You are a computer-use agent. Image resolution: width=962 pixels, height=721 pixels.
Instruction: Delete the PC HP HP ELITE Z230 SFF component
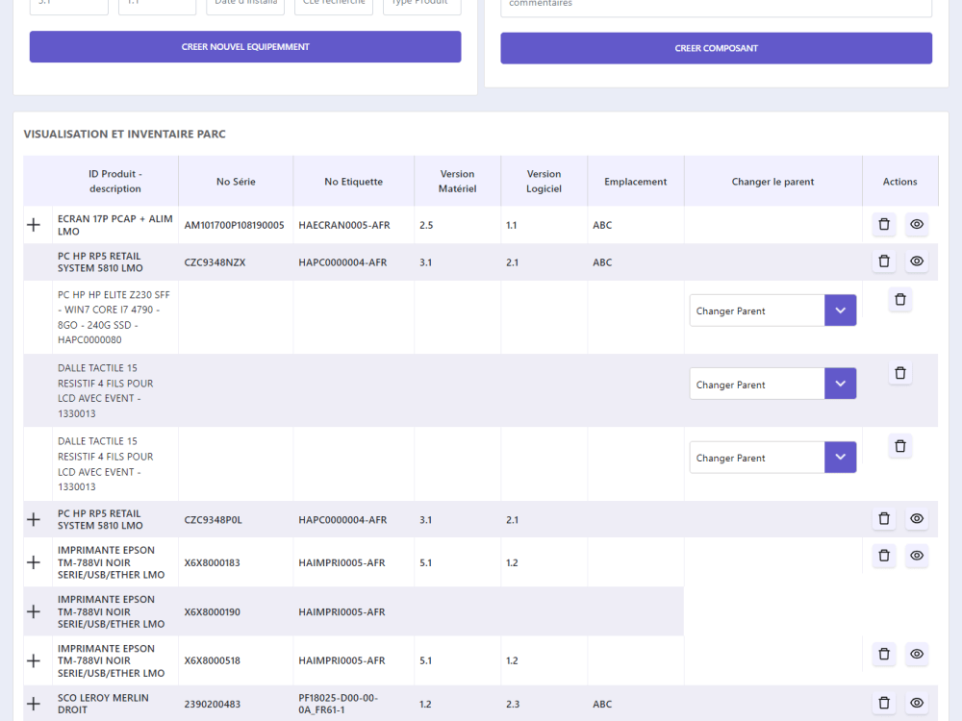899,299
